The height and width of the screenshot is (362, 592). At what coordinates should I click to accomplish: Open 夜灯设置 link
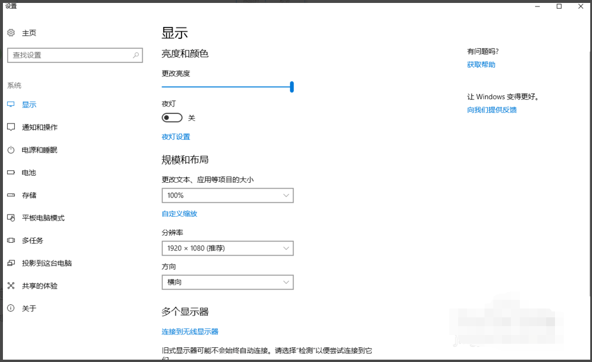point(176,136)
